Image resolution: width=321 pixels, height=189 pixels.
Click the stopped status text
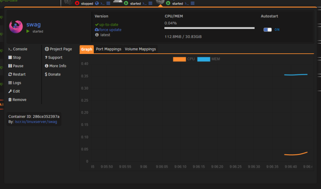click(87, 4)
